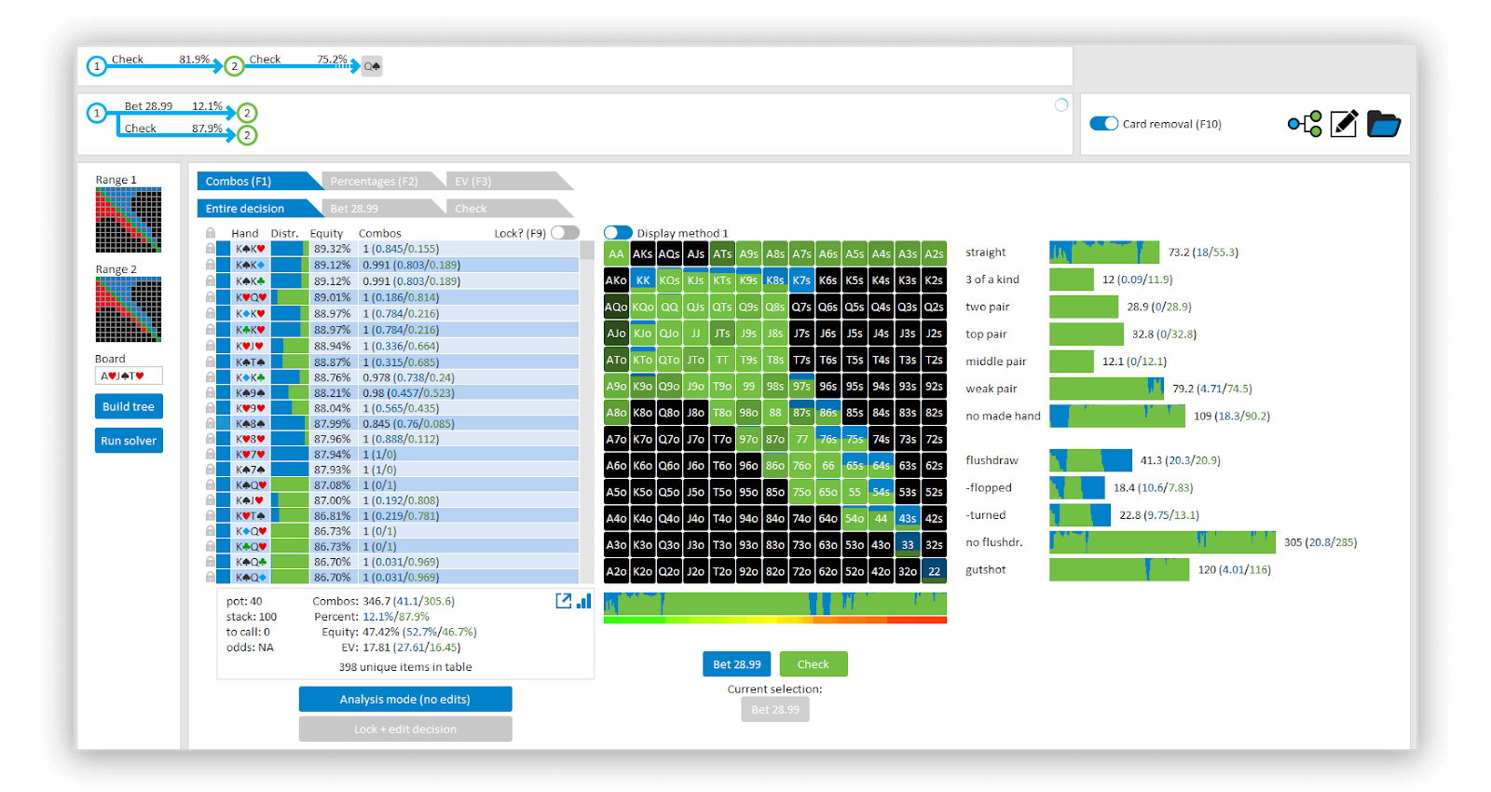Screen dimensions: 1491x792
Task: Open the bar chart icon
Action: click(x=584, y=601)
